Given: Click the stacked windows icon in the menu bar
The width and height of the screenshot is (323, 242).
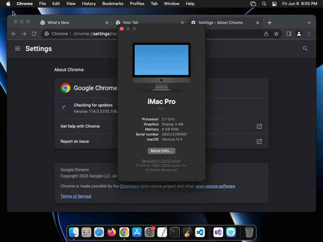Looking at the screenshot, I should click(253, 4).
